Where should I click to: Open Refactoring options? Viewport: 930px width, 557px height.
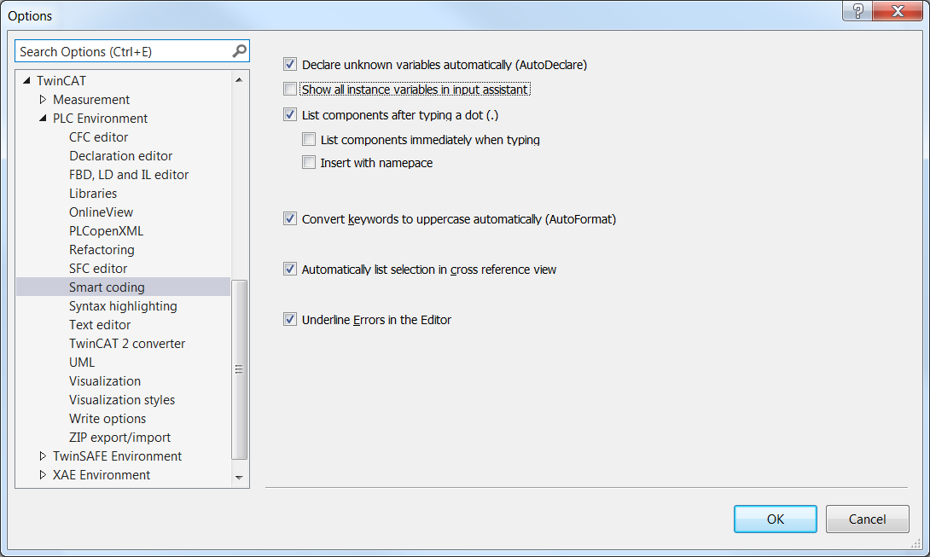pyautogui.click(x=102, y=250)
